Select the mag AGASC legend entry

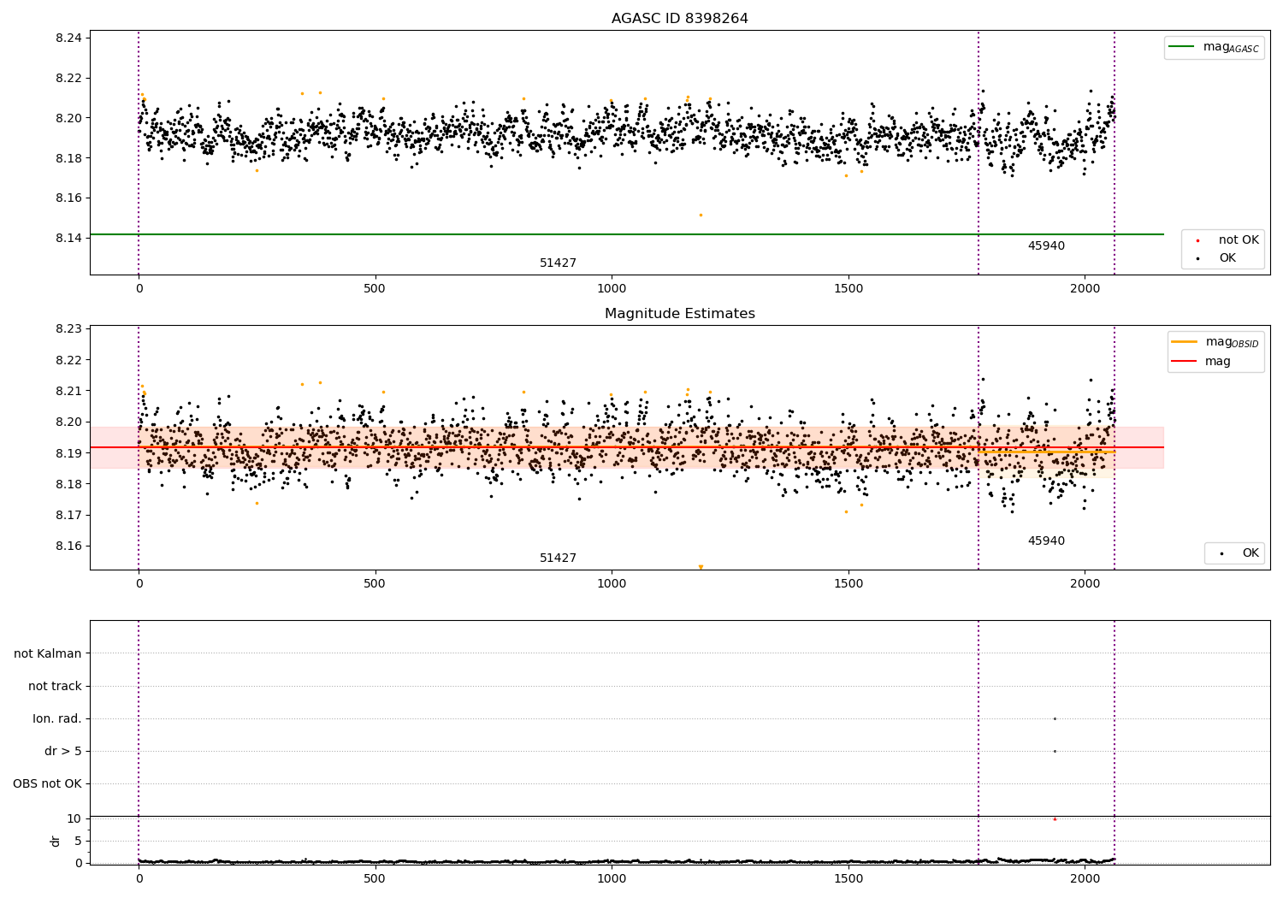[x=1214, y=47]
